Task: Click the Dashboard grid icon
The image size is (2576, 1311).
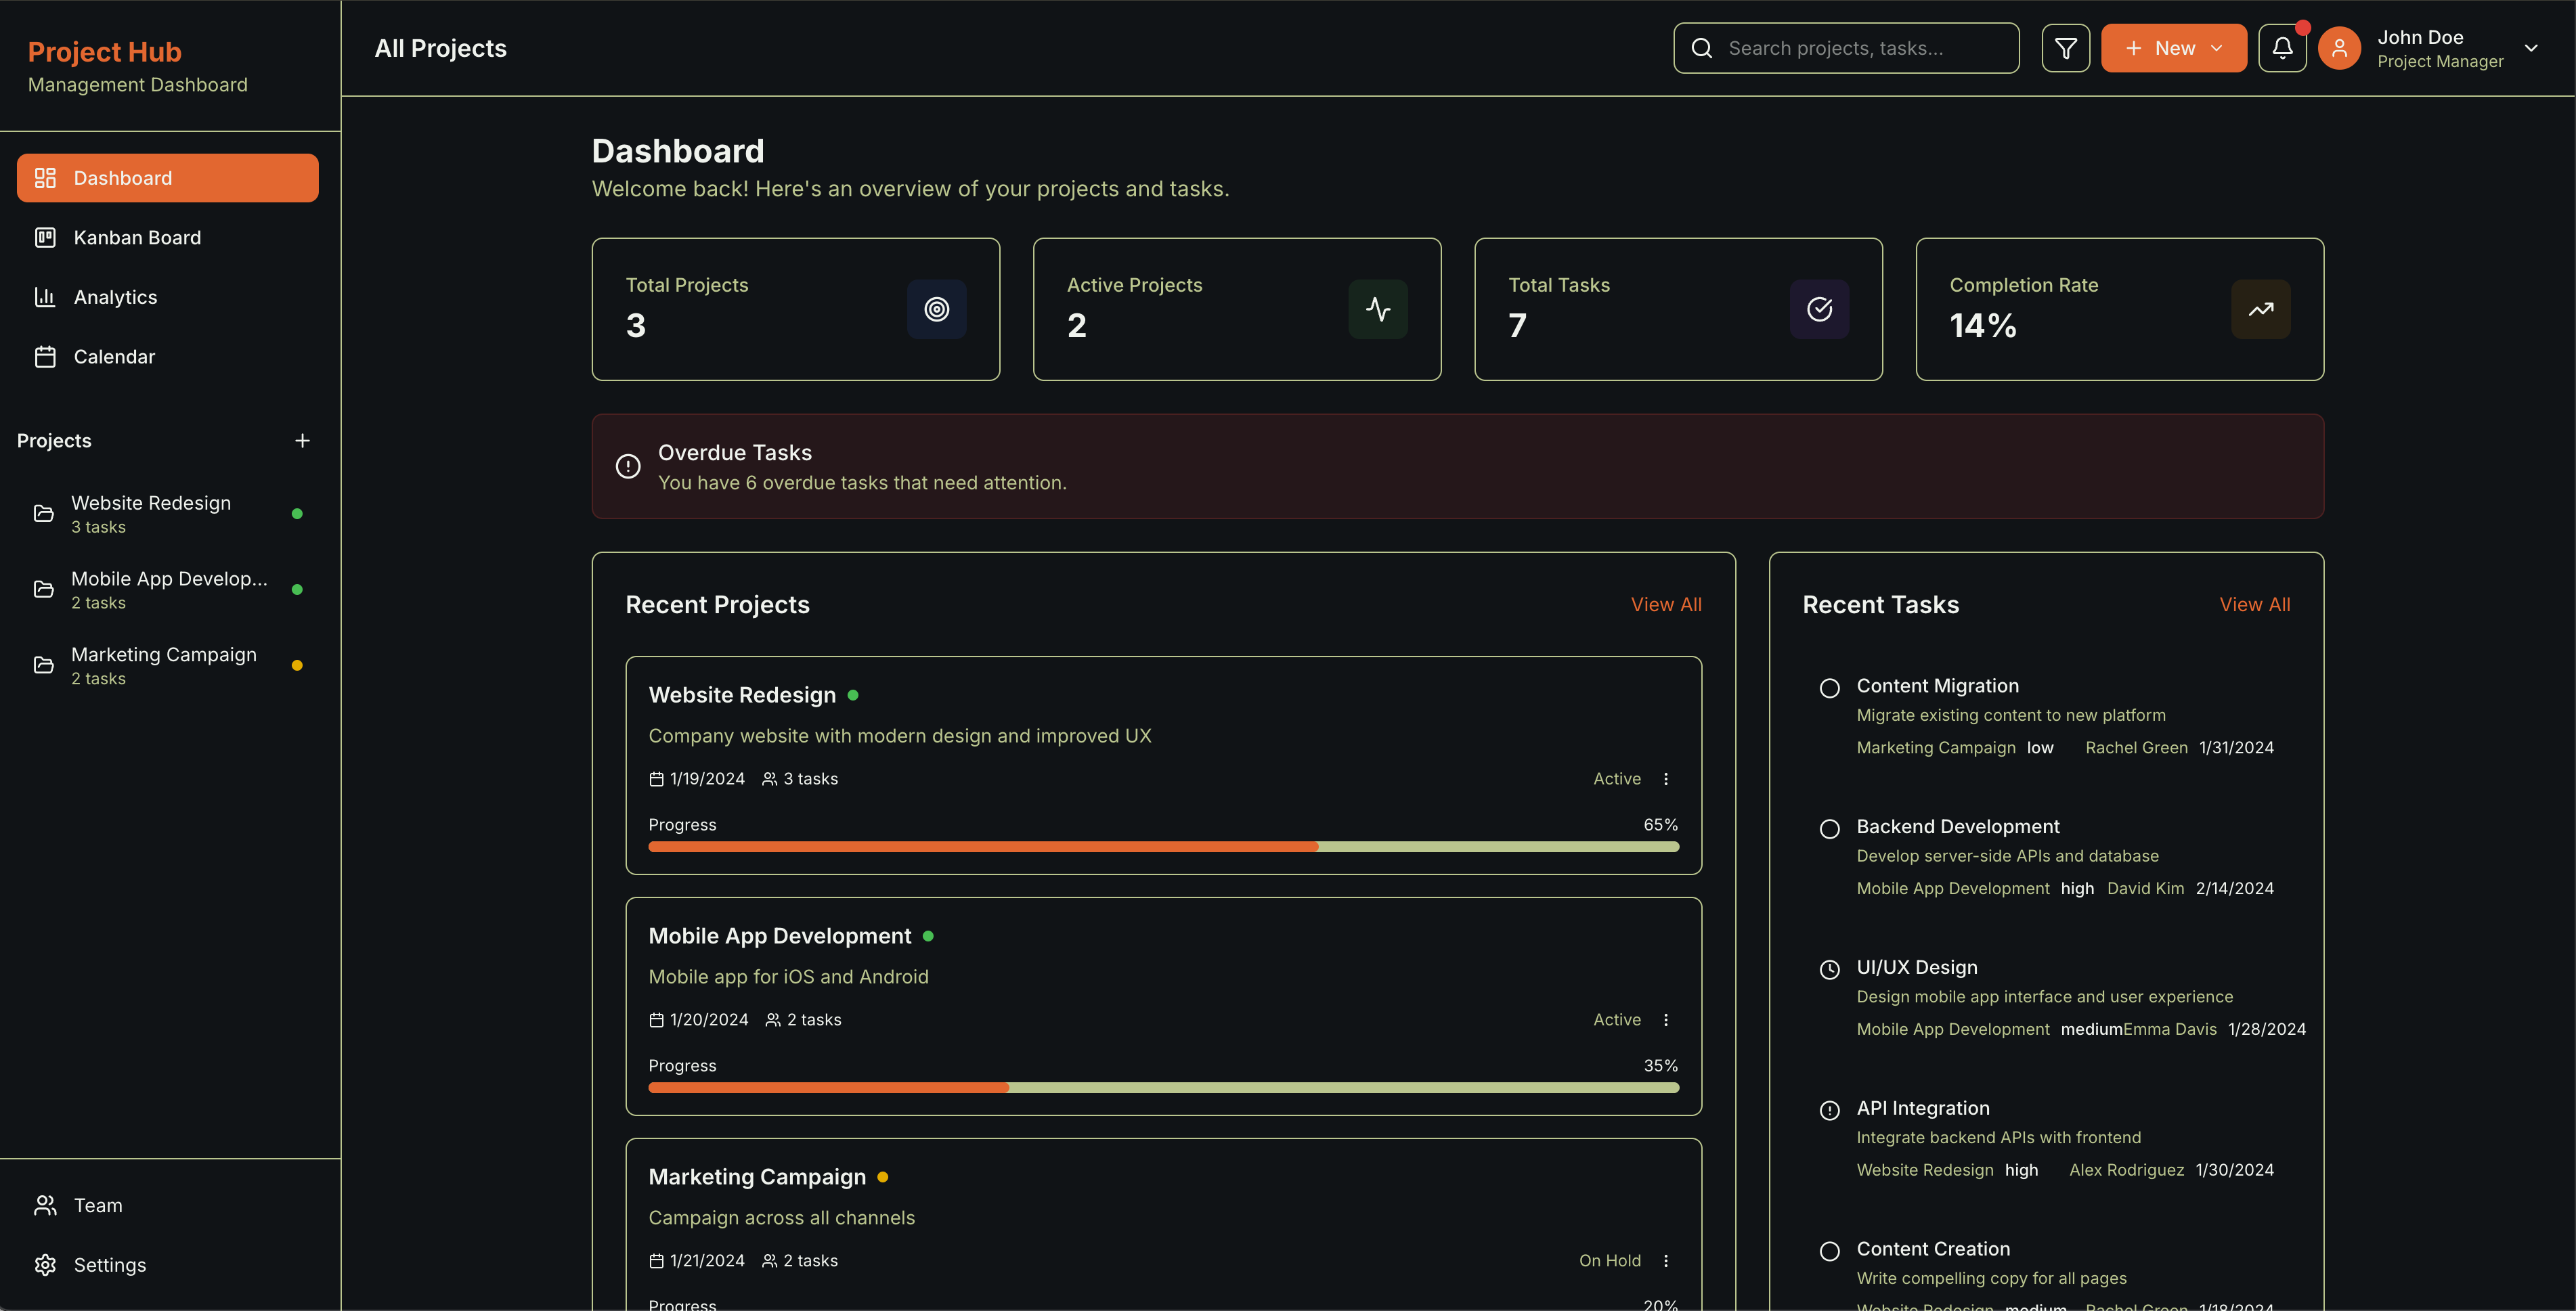Action: 45,178
